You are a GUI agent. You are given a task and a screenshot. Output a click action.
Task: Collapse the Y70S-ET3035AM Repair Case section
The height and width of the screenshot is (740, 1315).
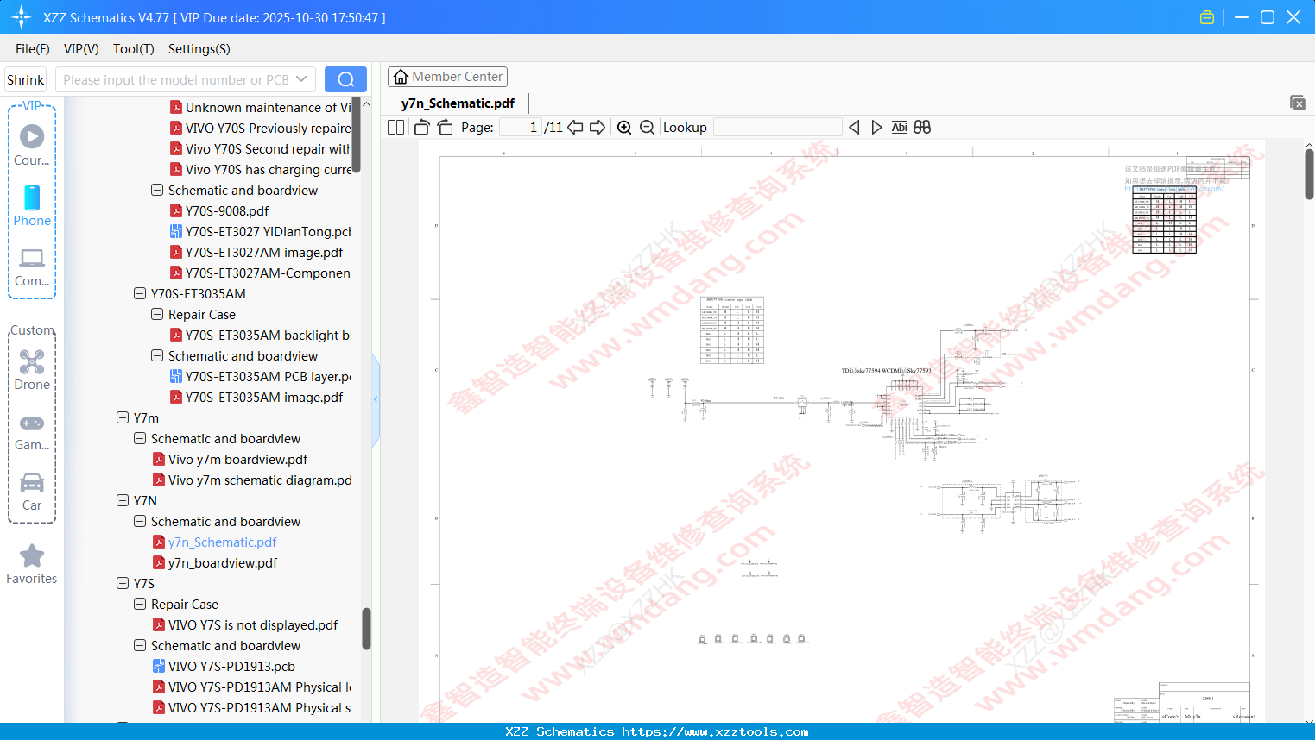click(x=157, y=314)
